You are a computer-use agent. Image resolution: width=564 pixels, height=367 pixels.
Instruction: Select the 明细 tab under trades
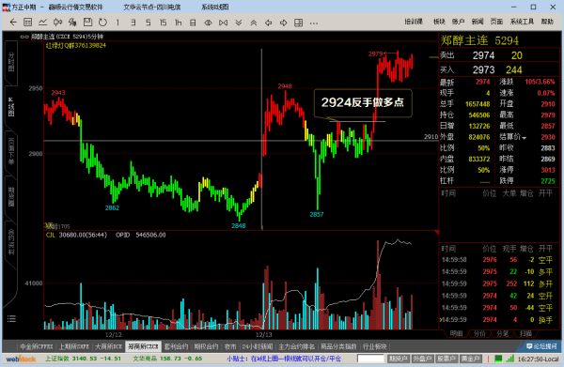(x=456, y=333)
